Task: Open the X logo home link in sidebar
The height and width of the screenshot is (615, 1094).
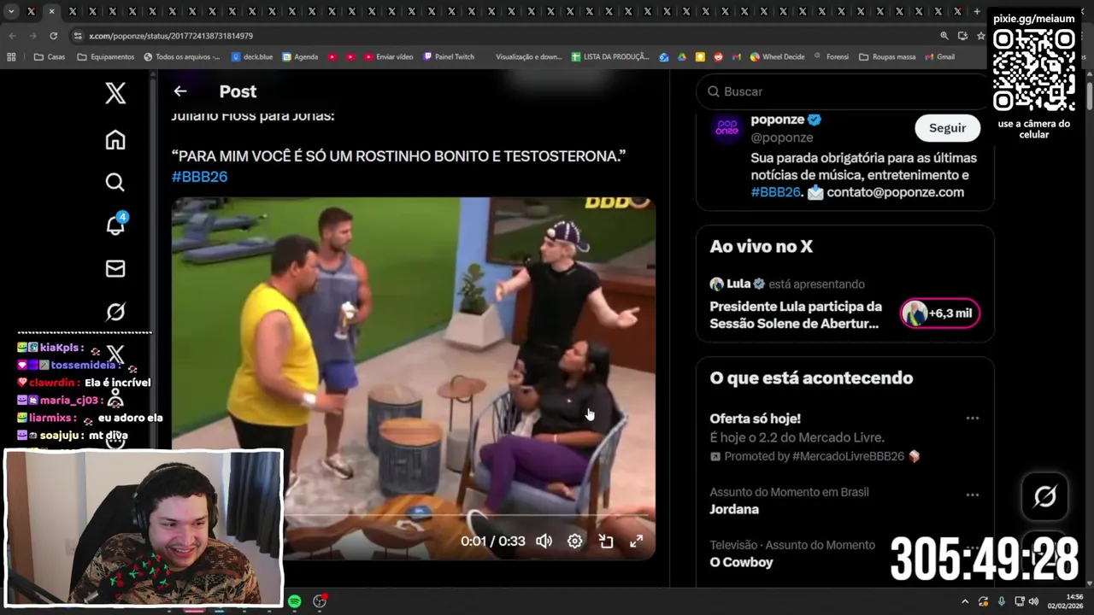Action: (115, 93)
